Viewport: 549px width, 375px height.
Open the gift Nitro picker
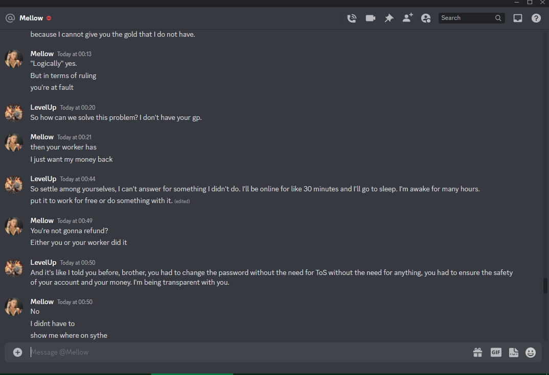[x=477, y=352]
